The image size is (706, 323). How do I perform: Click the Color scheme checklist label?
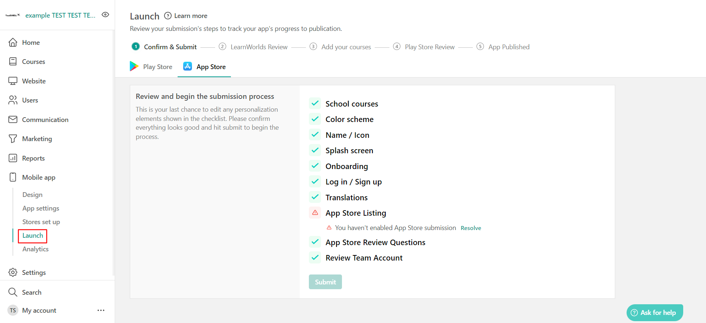350,119
